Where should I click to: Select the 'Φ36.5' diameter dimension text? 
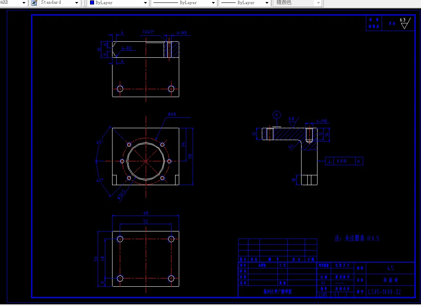[x=122, y=194]
